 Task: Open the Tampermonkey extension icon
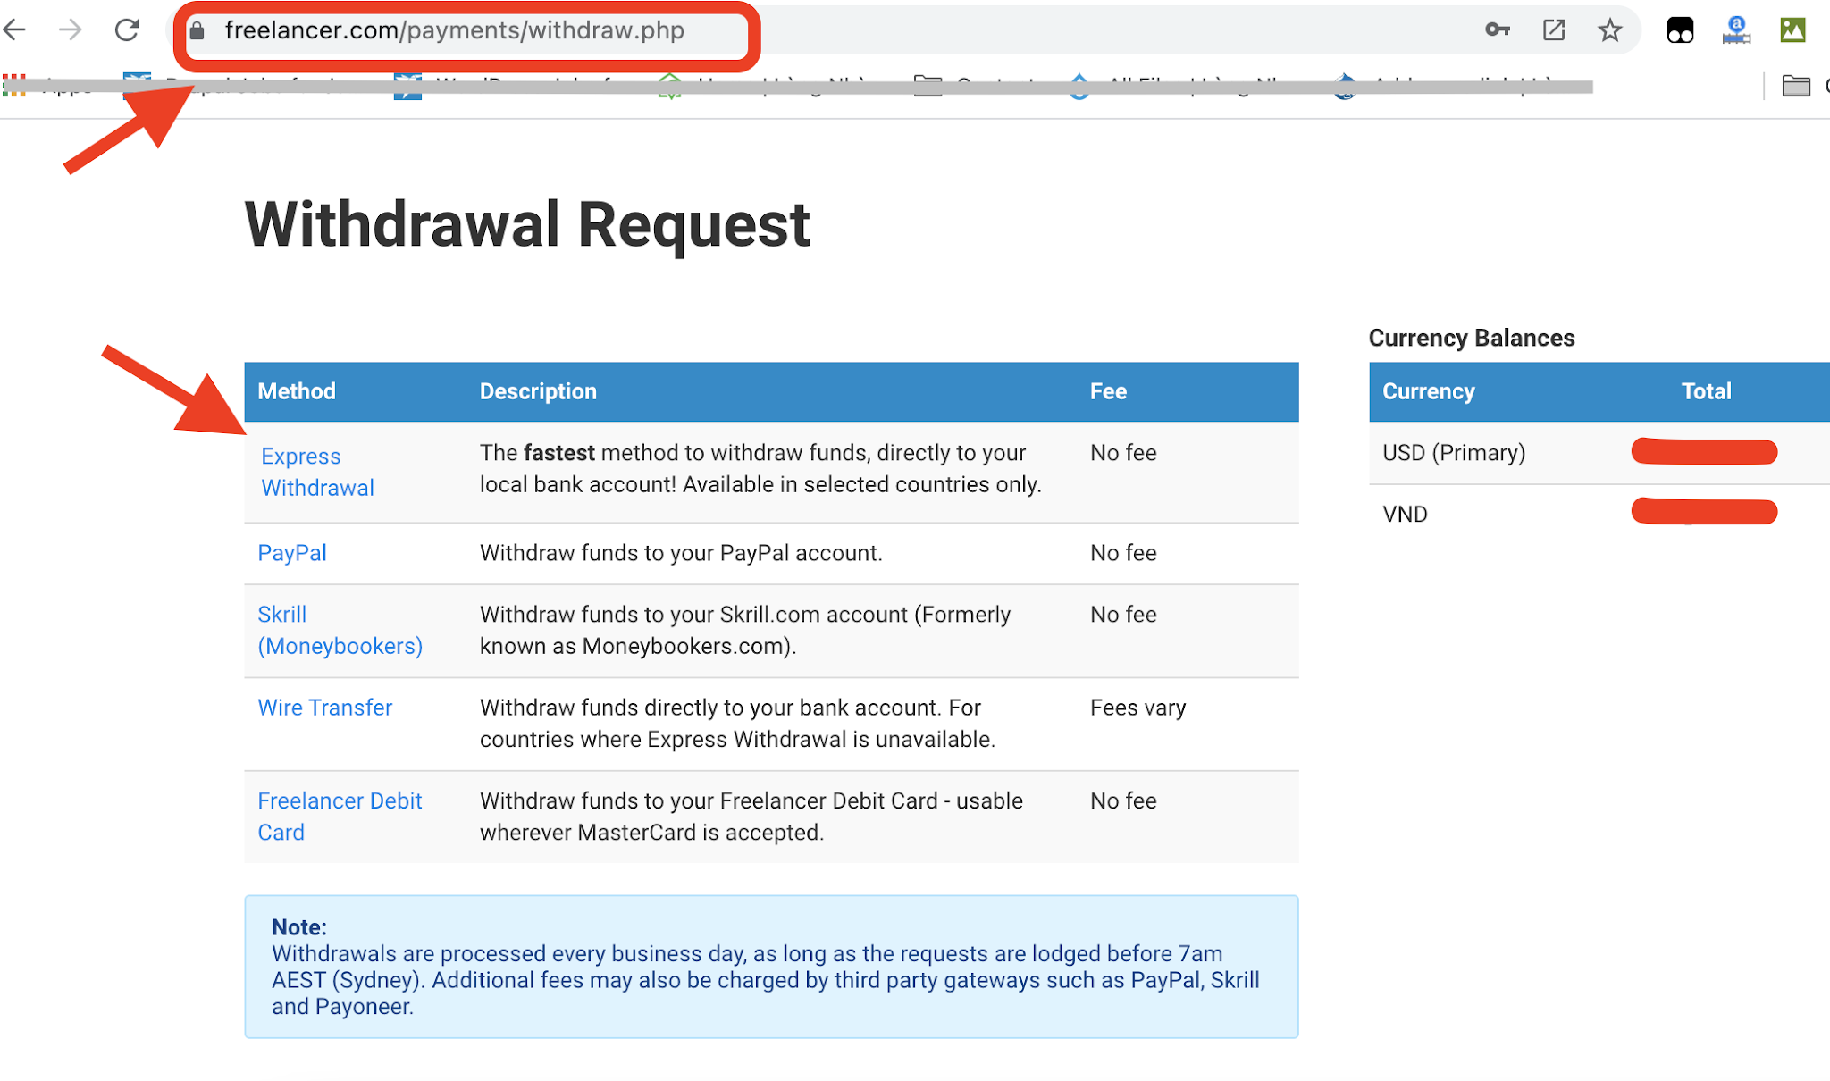pyautogui.click(x=1680, y=30)
